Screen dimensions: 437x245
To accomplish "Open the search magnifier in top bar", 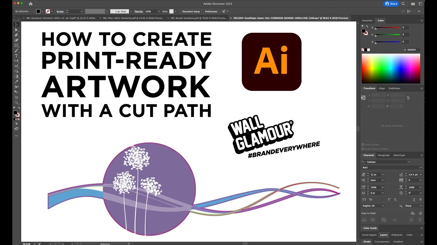I will pos(403,4).
